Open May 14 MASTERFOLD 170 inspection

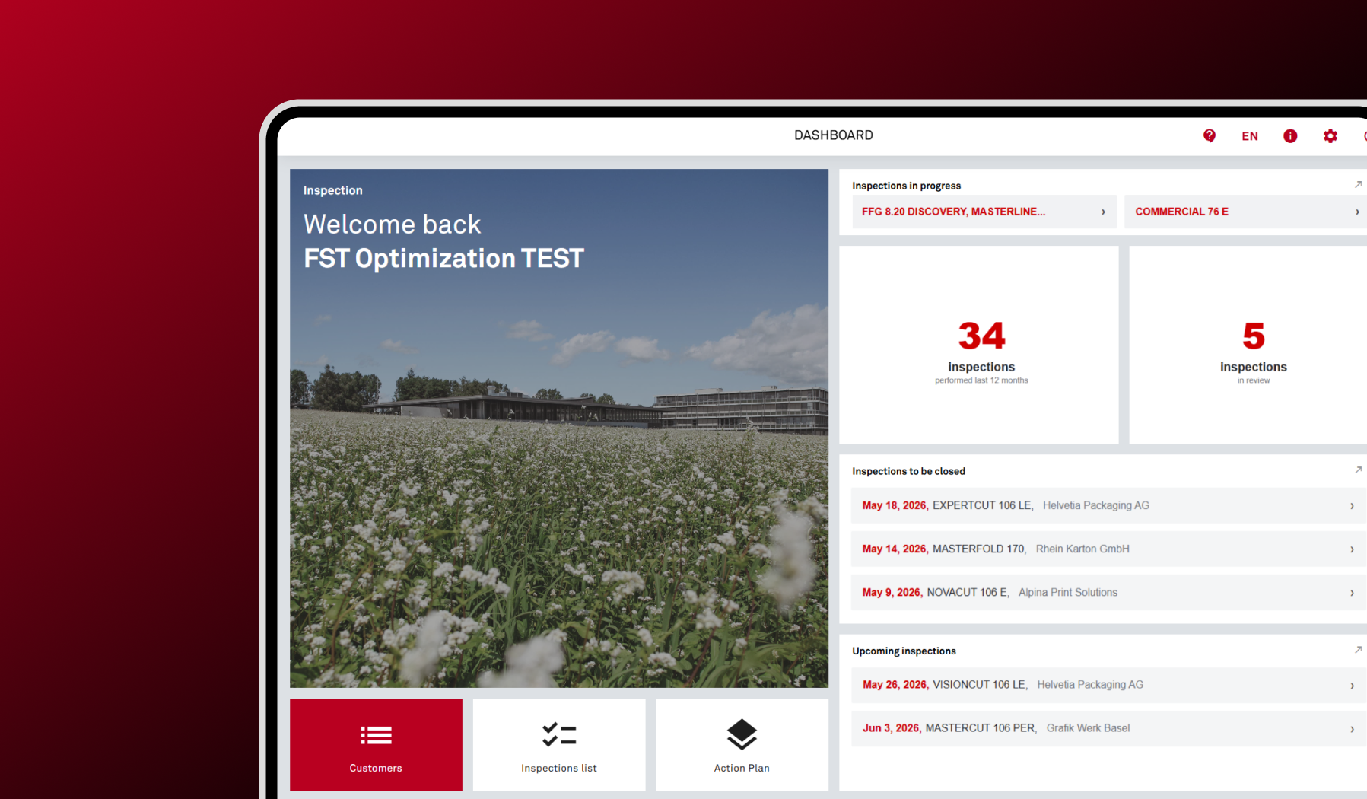click(x=1109, y=549)
